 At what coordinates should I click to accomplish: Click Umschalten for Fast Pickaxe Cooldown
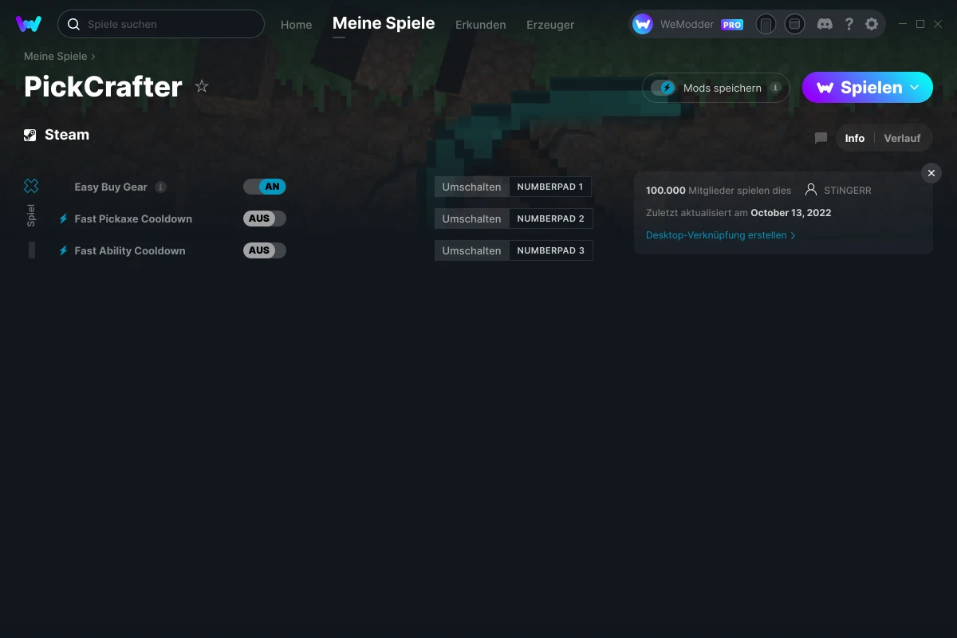[x=472, y=219]
